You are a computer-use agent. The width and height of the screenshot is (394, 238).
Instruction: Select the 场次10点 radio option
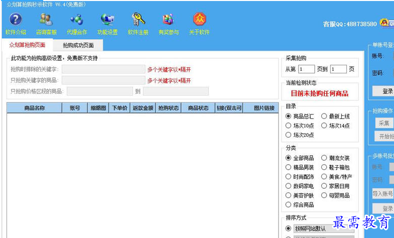(x=288, y=126)
